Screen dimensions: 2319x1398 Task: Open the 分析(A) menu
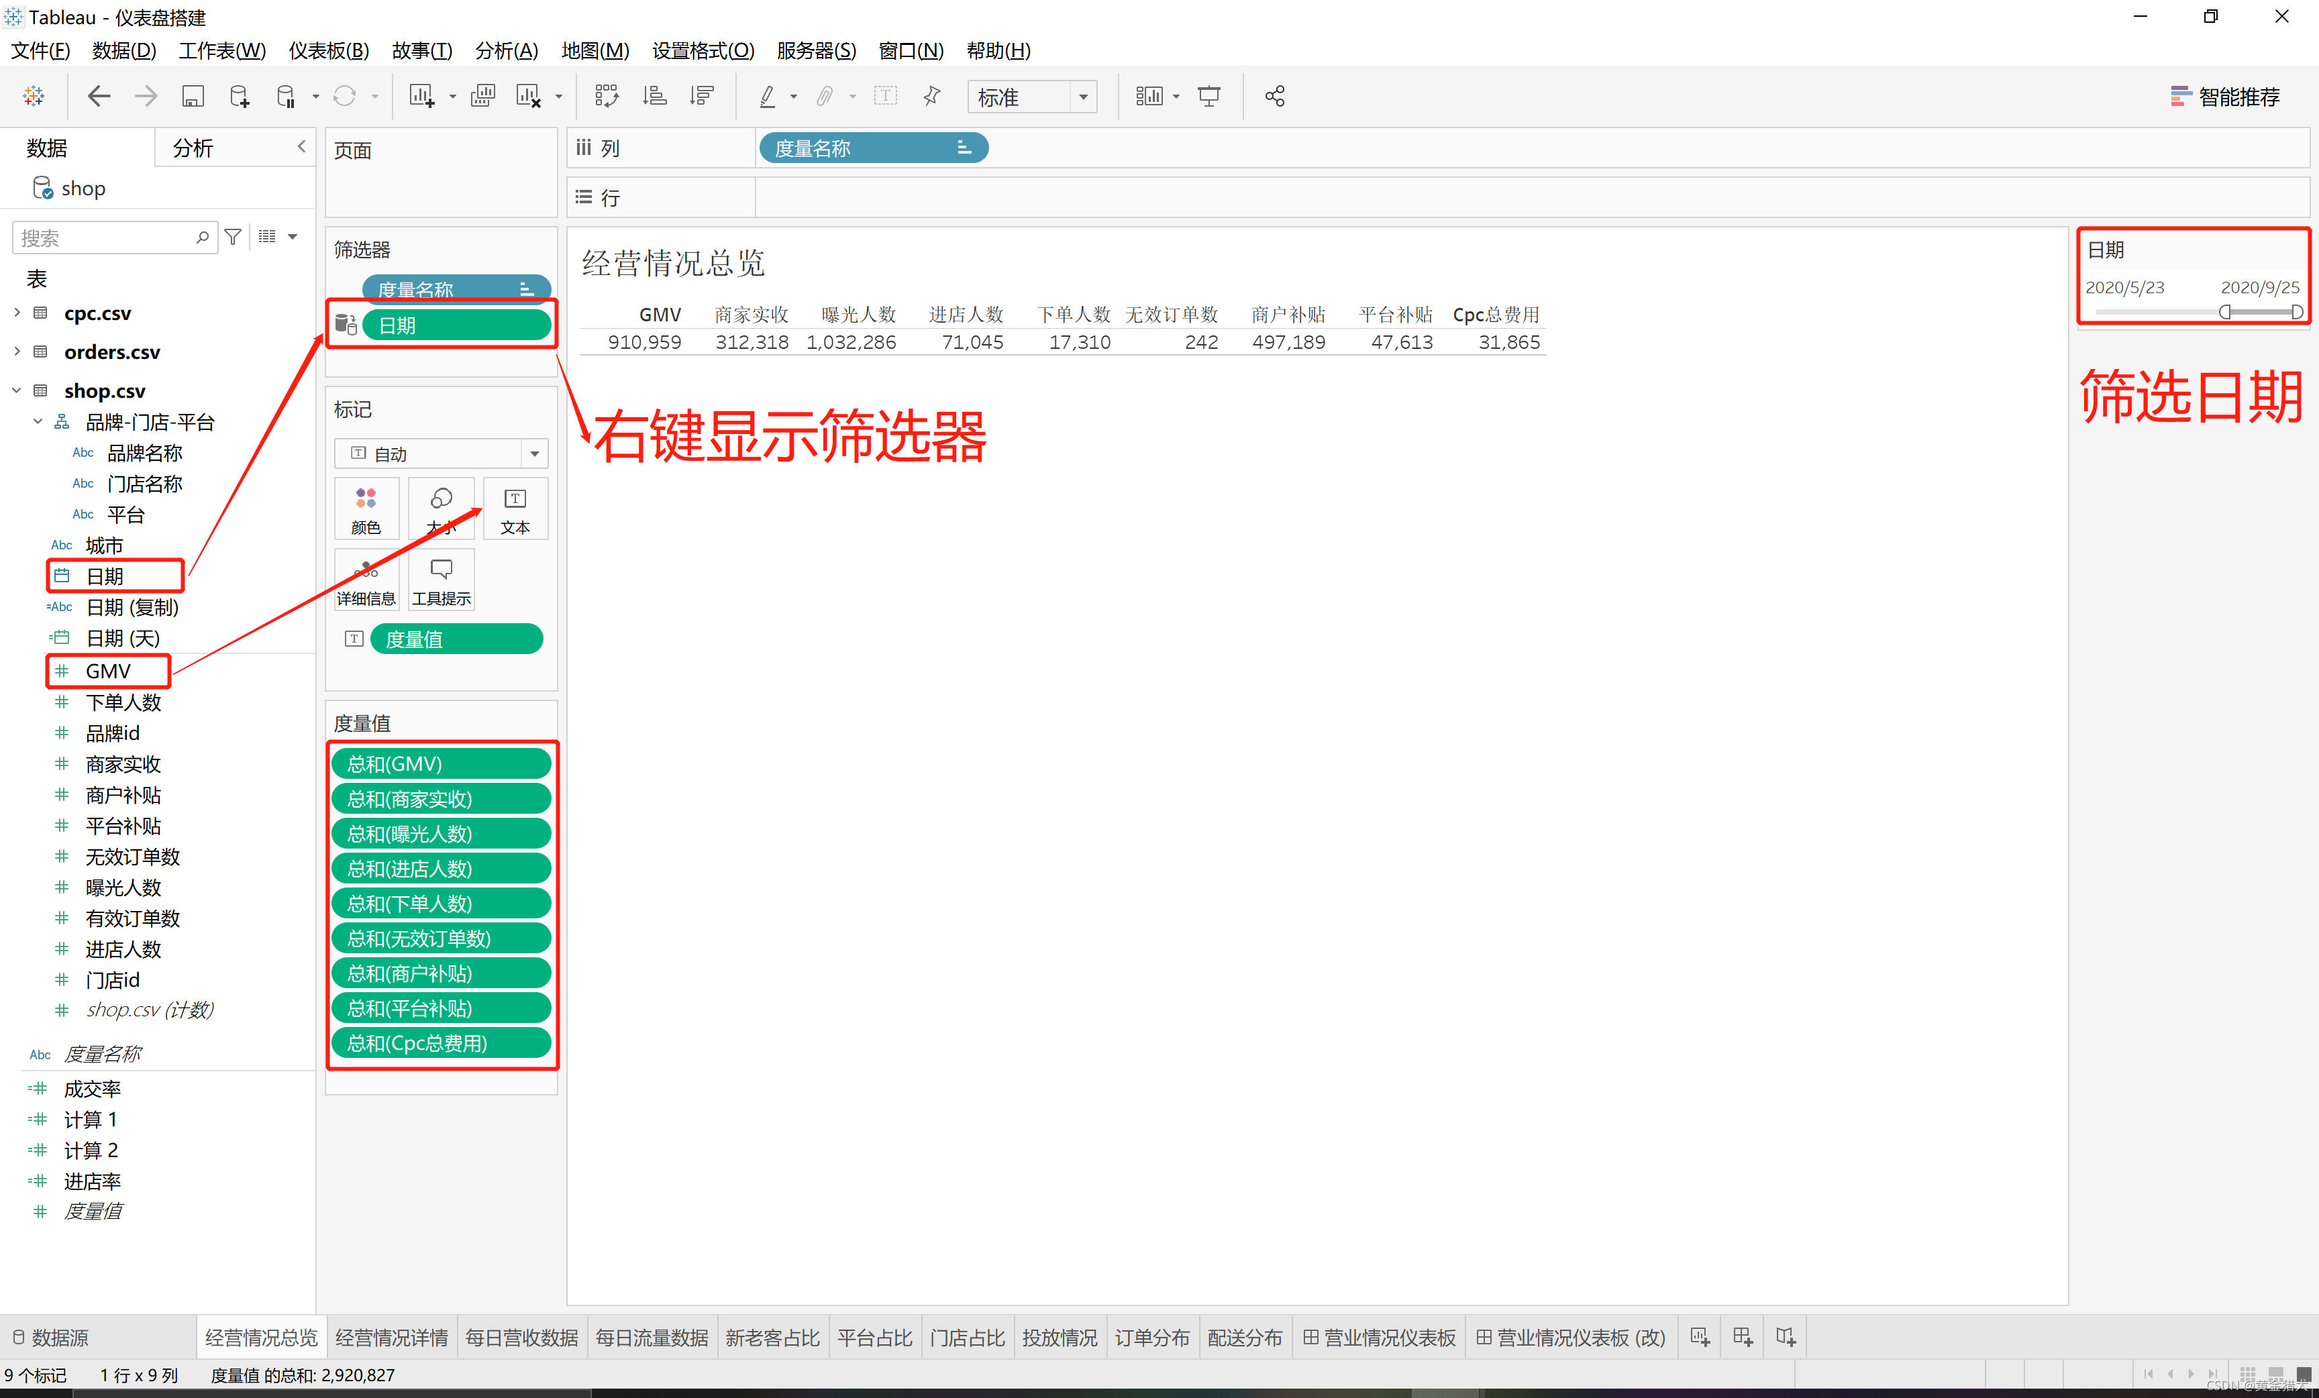[507, 51]
